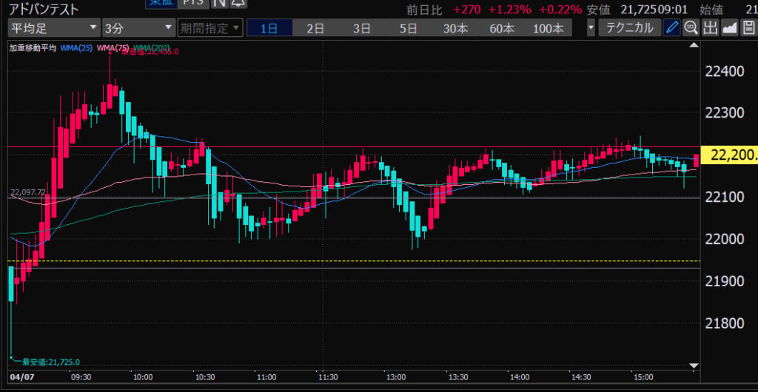Click the down arrow below price axis
This screenshot has width=758, height=392.
point(694,365)
